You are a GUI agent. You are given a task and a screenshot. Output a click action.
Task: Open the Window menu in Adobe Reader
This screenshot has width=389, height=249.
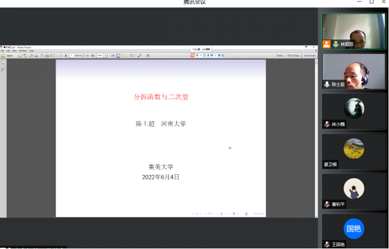click(x=22, y=51)
